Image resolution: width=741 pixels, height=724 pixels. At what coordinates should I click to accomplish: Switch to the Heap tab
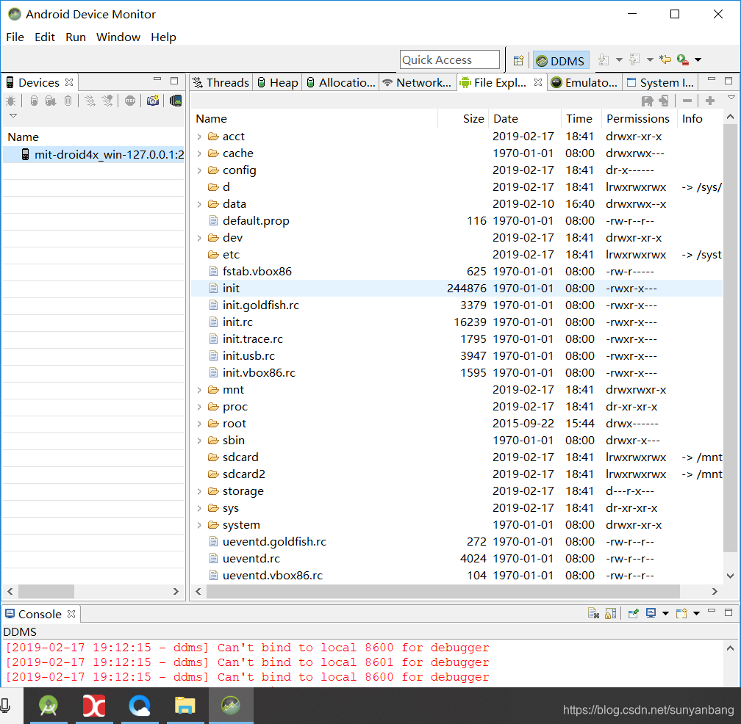tap(278, 82)
